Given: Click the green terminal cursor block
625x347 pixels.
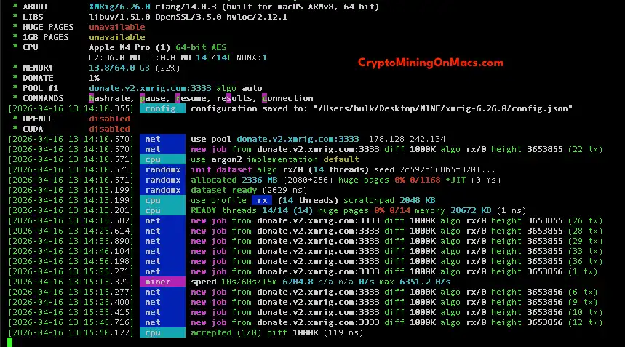Looking at the screenshot, I should coord(10,342).
